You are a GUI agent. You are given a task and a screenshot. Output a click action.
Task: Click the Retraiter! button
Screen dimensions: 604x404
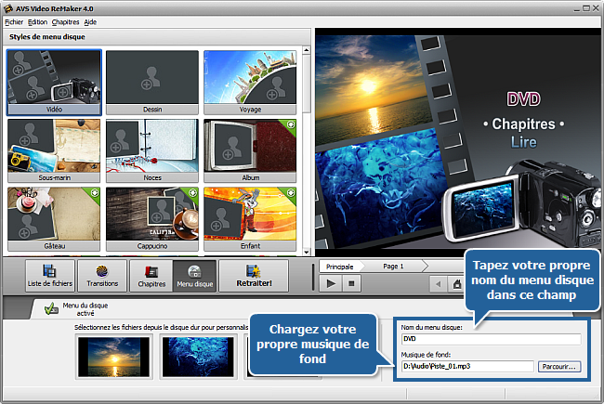pyautogui.click(x=253, y=276)
